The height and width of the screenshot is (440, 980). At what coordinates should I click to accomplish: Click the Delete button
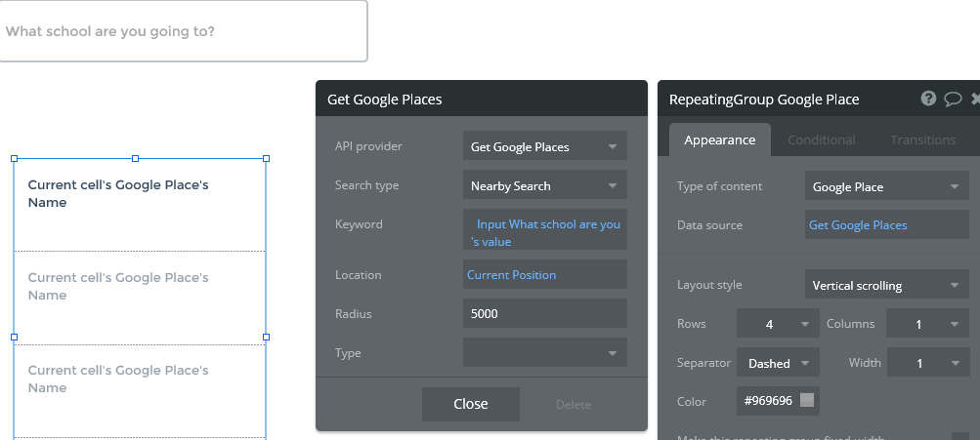click(x=574, y=404)
